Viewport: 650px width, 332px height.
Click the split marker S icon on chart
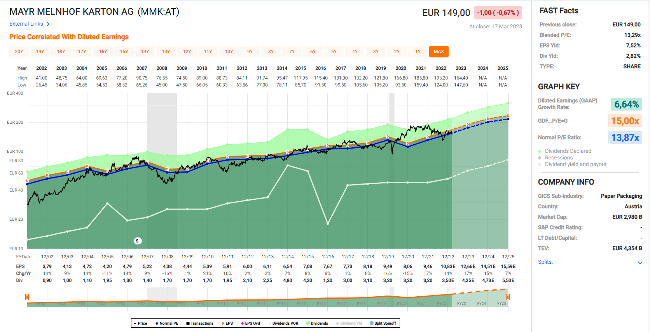[x=137, y=241]
